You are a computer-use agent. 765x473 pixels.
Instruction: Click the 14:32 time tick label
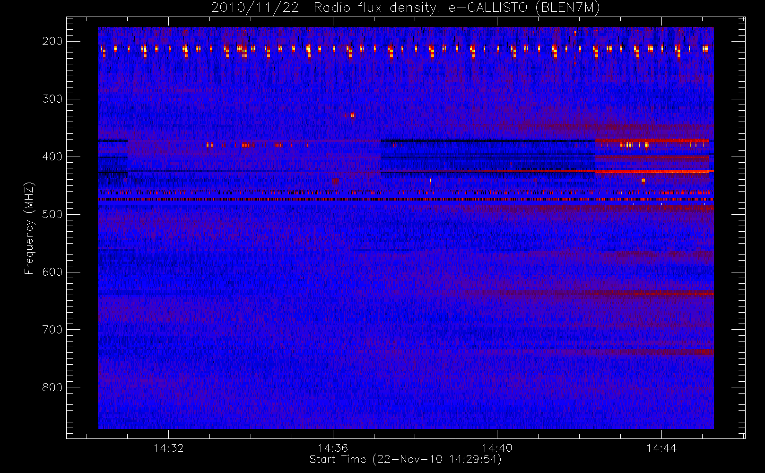tap(168, 448)
